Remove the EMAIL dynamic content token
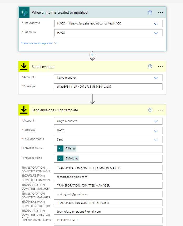Viewport: 183px width, 226px height. [77, 159]
